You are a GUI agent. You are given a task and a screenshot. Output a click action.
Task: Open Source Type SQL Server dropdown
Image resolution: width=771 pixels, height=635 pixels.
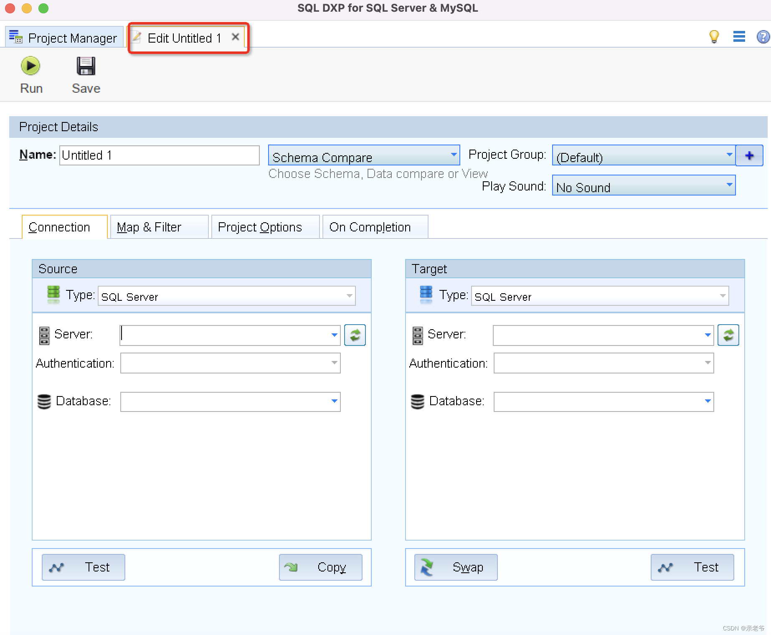point(227,296)
